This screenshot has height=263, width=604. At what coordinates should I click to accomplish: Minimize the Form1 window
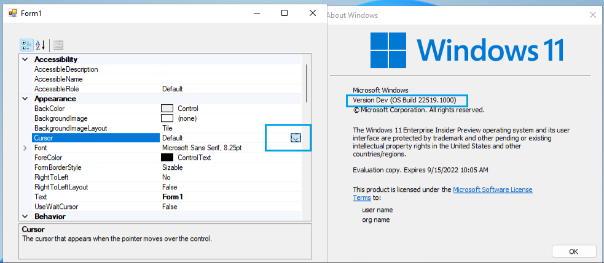[x=257, y=13]
